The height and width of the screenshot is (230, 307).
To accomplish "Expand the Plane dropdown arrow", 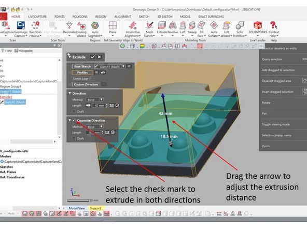I will (113, 36).
